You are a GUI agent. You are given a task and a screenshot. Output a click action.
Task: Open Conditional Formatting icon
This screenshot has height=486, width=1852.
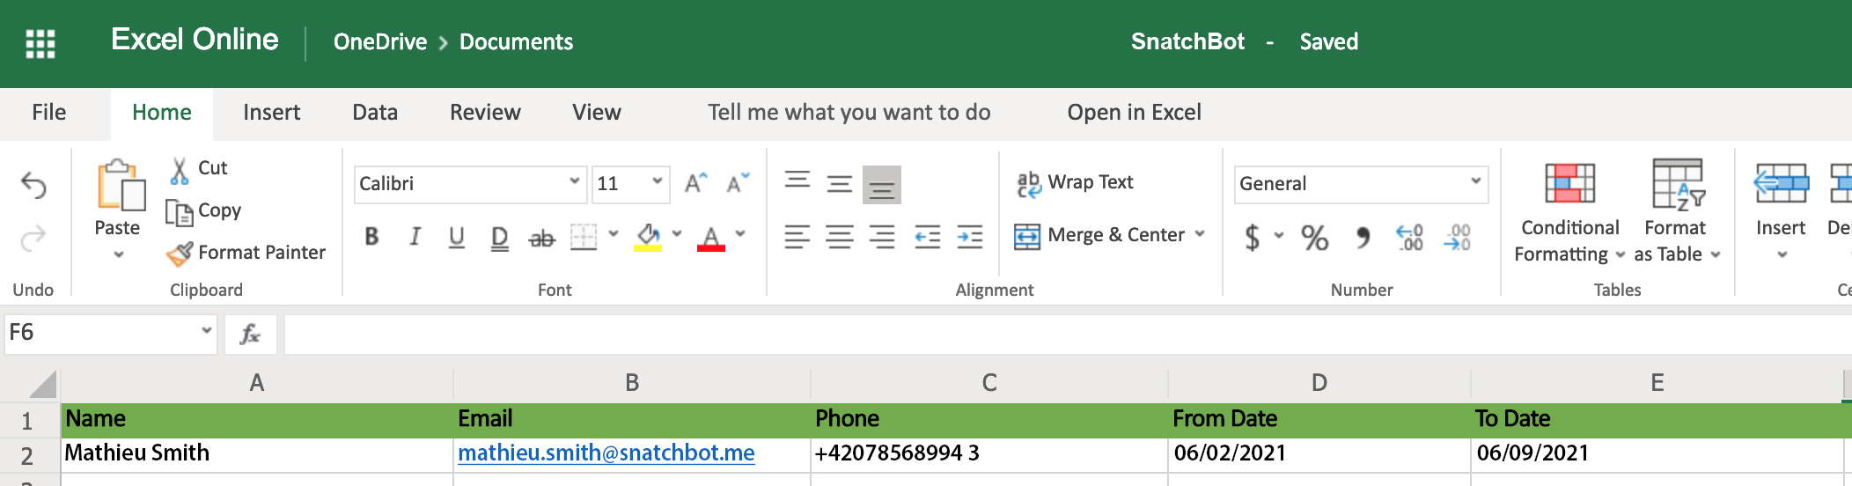tap(1570, 183)
